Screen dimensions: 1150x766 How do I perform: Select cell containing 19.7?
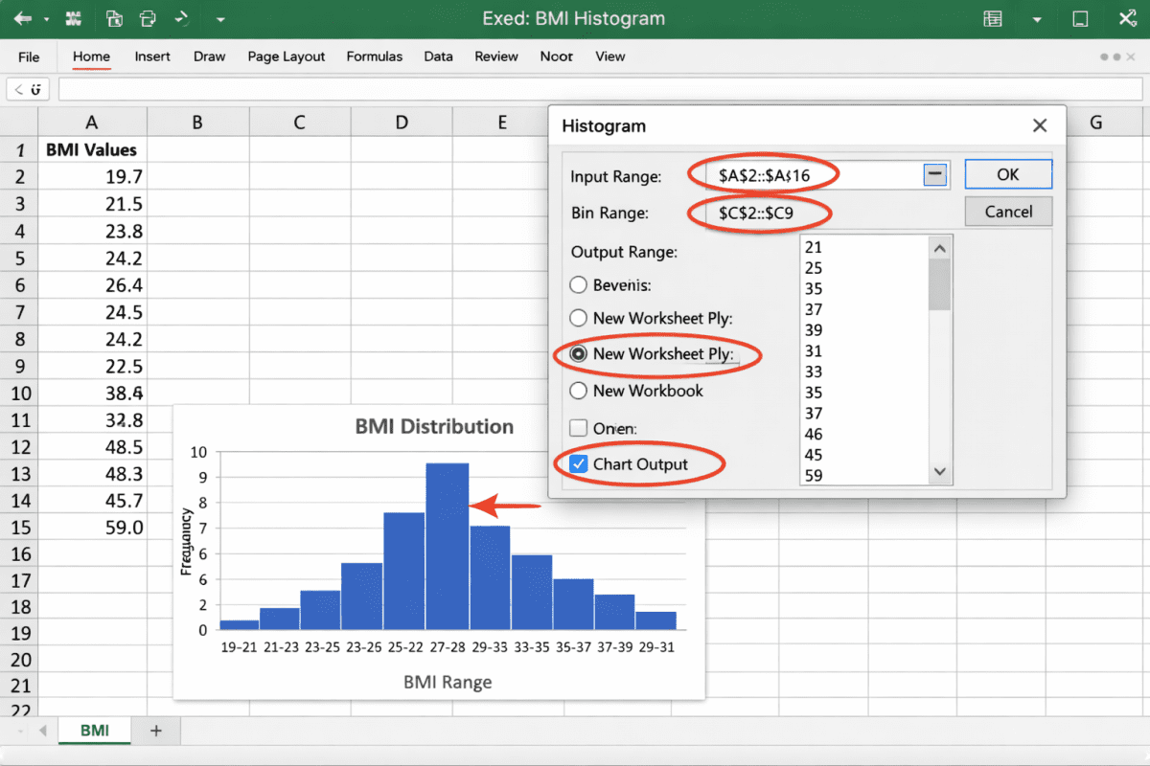[x=92, y=177]
